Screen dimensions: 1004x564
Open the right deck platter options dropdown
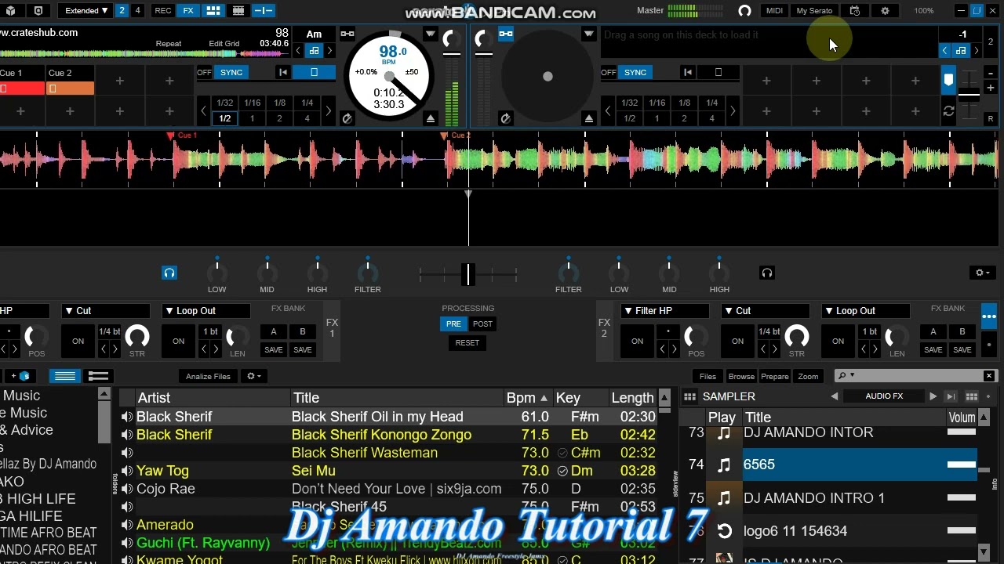pyautogui.click(x=588, y=34)
